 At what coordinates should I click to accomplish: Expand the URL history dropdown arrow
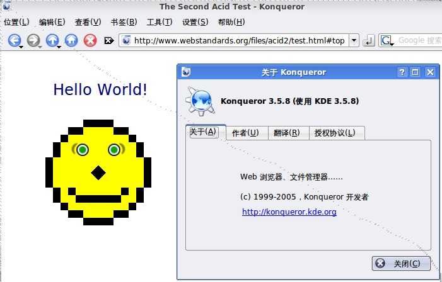354,40
